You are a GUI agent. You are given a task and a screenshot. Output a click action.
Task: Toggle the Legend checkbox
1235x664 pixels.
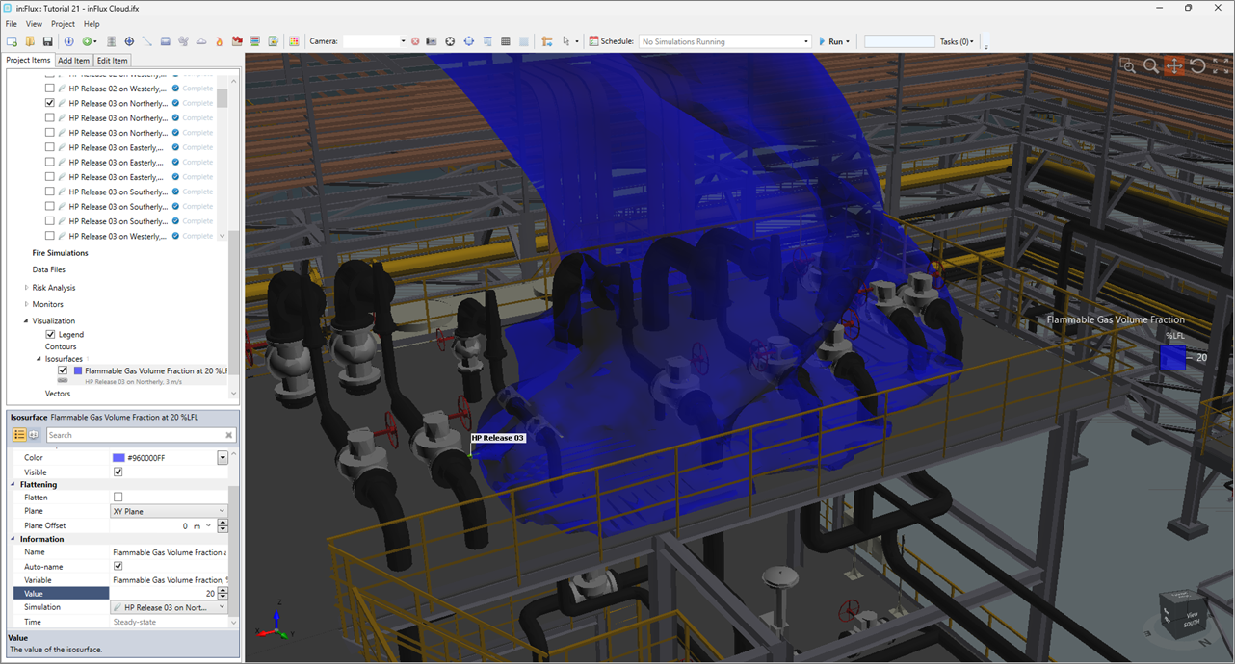coord(50,334)
